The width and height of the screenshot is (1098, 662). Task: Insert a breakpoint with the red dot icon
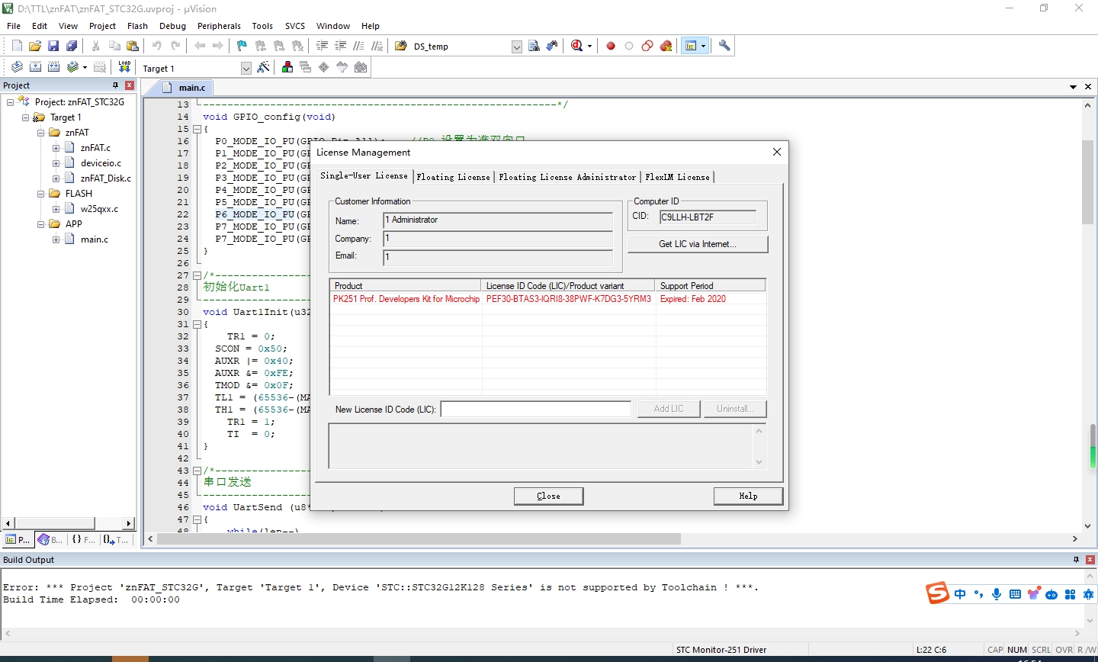(x=611, y=46)
